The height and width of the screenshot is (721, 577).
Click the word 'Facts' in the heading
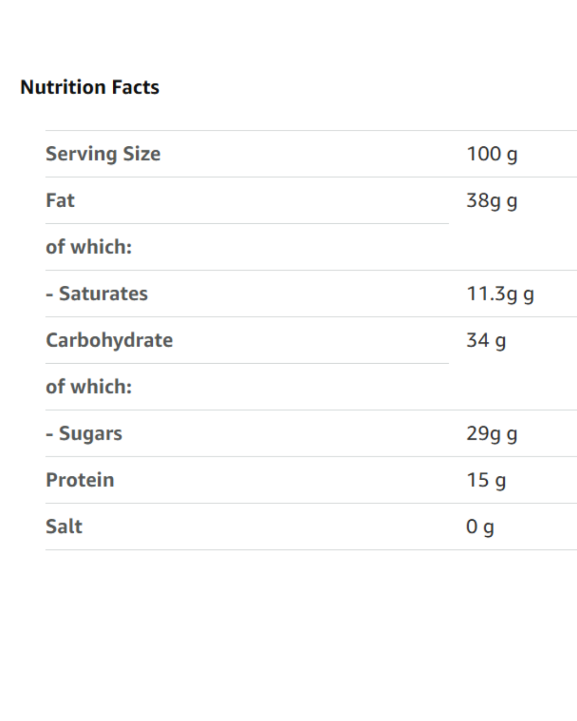click(x=135, y=87)
